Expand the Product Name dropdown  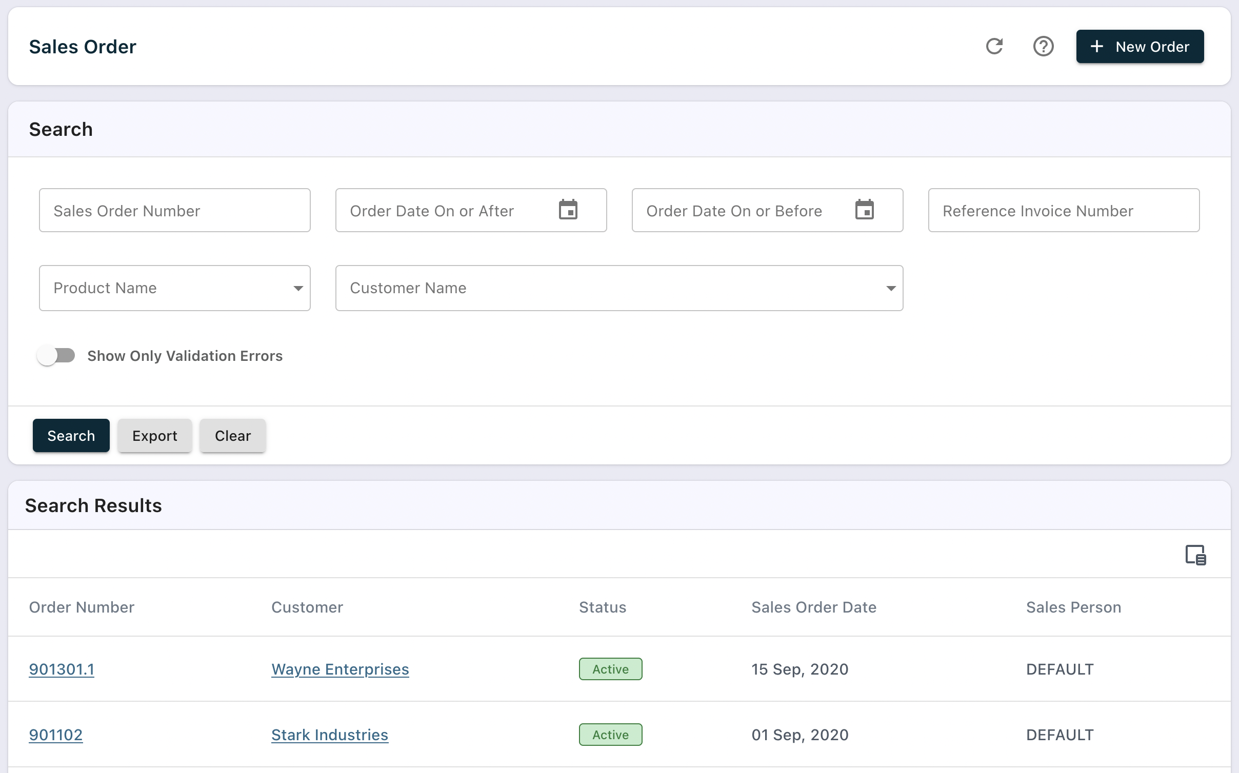[x=298, y=288]
